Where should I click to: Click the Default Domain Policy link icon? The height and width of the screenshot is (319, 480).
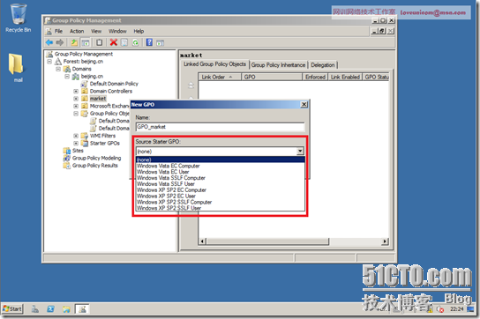(84, 84)
